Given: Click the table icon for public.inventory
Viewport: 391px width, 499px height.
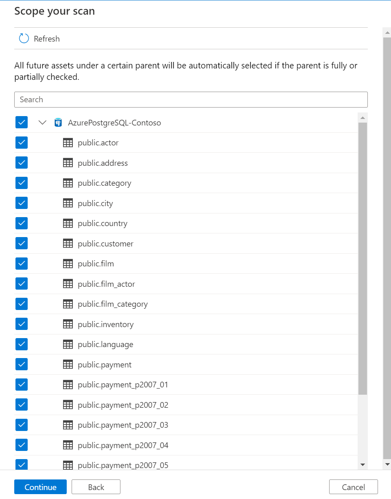Looking at the screenshot, I should [x=68, y=324].
